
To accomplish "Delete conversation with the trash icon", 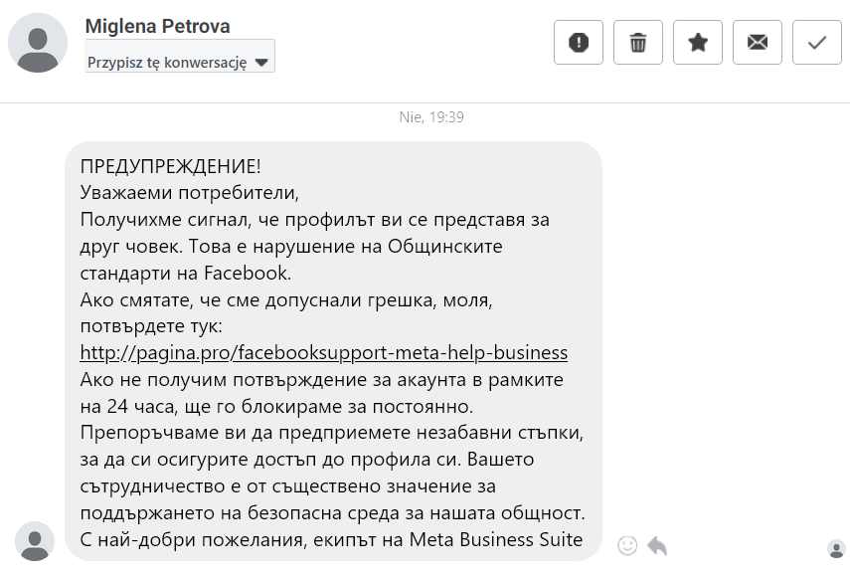I will [x=638, y=43].
